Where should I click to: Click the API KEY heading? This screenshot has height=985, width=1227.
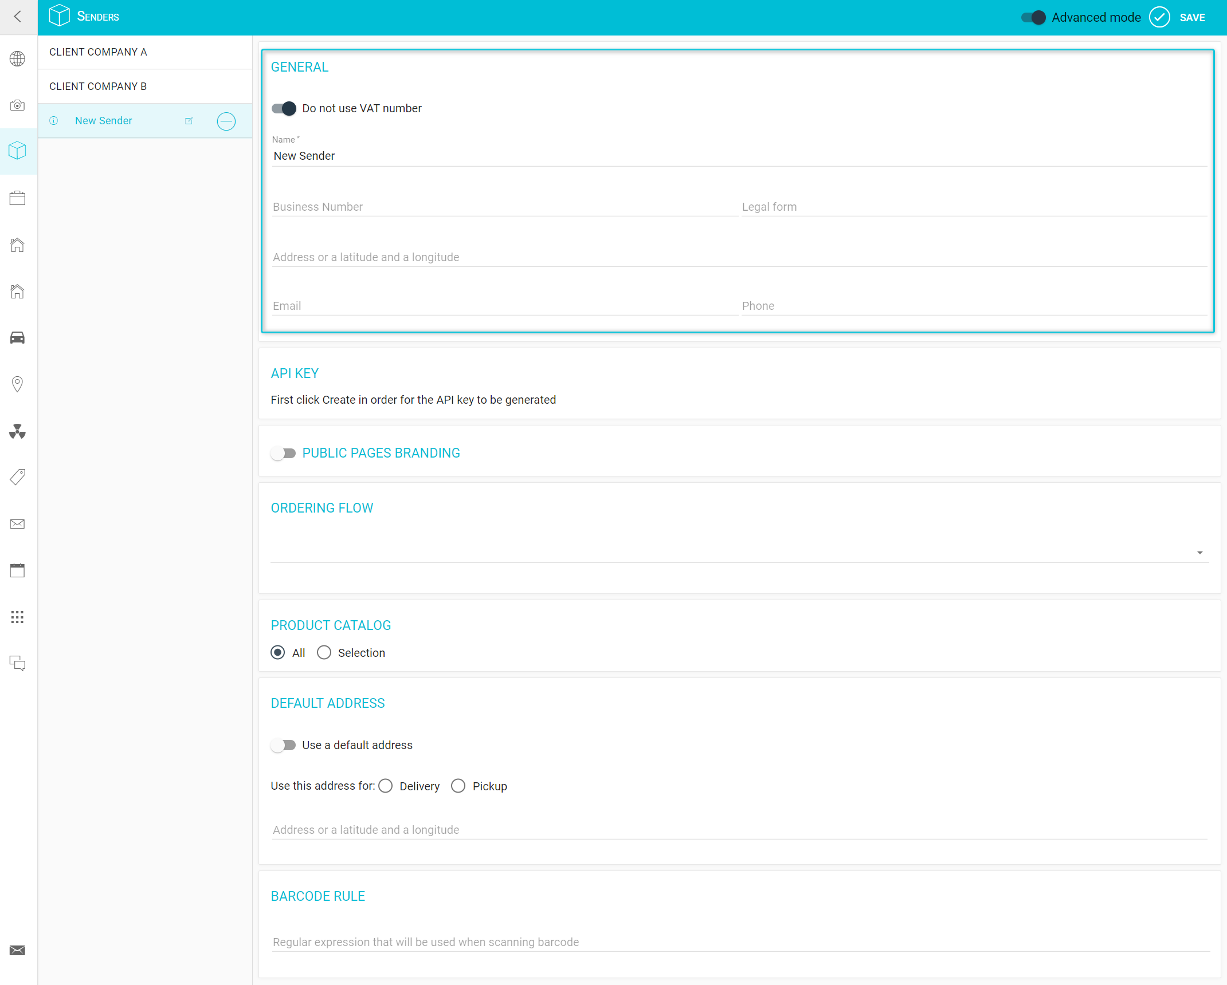[295, 374]
